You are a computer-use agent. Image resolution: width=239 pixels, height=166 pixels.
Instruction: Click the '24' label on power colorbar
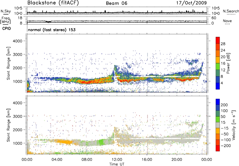[x=223, y=50]
